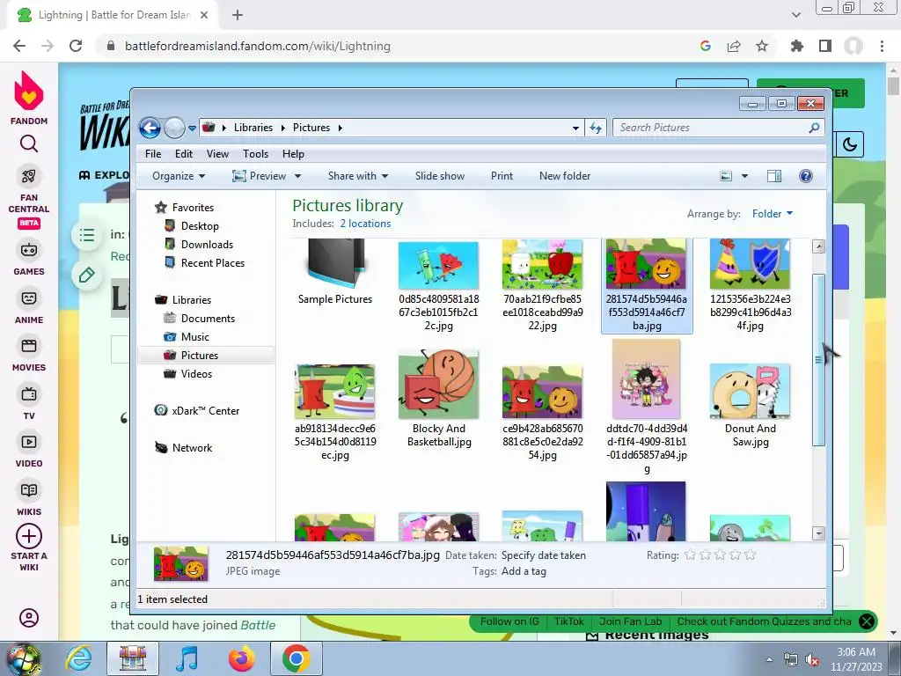Open the Tools menu
This screenshot has width=901, height=676.
click(256, 154)
